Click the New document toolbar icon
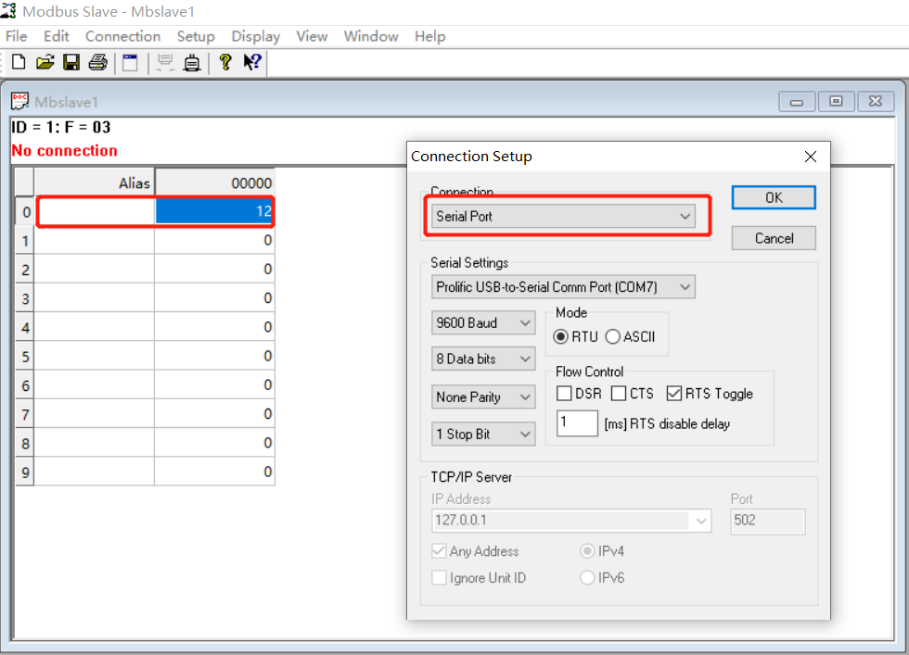The image size is (909, 655). pos(19,62)
